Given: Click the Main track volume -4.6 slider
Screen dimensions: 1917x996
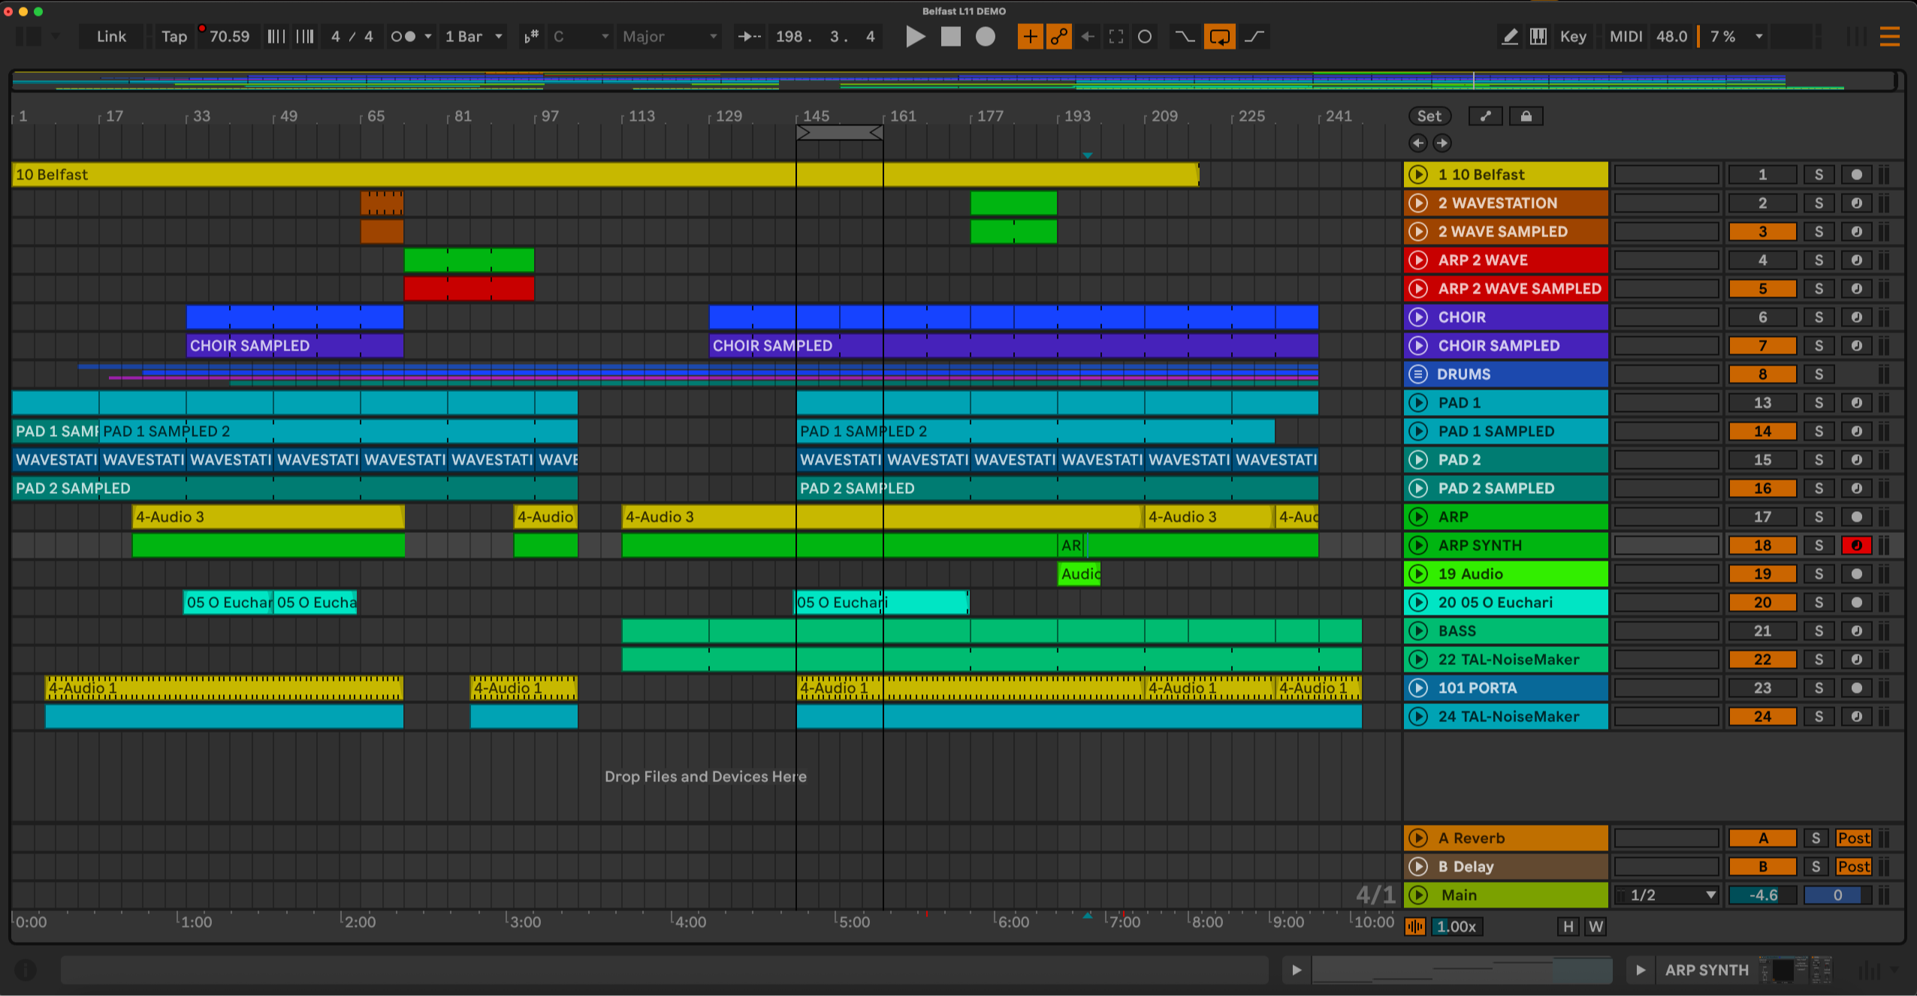Looking at the screenshot, I should click(1762, 895).
